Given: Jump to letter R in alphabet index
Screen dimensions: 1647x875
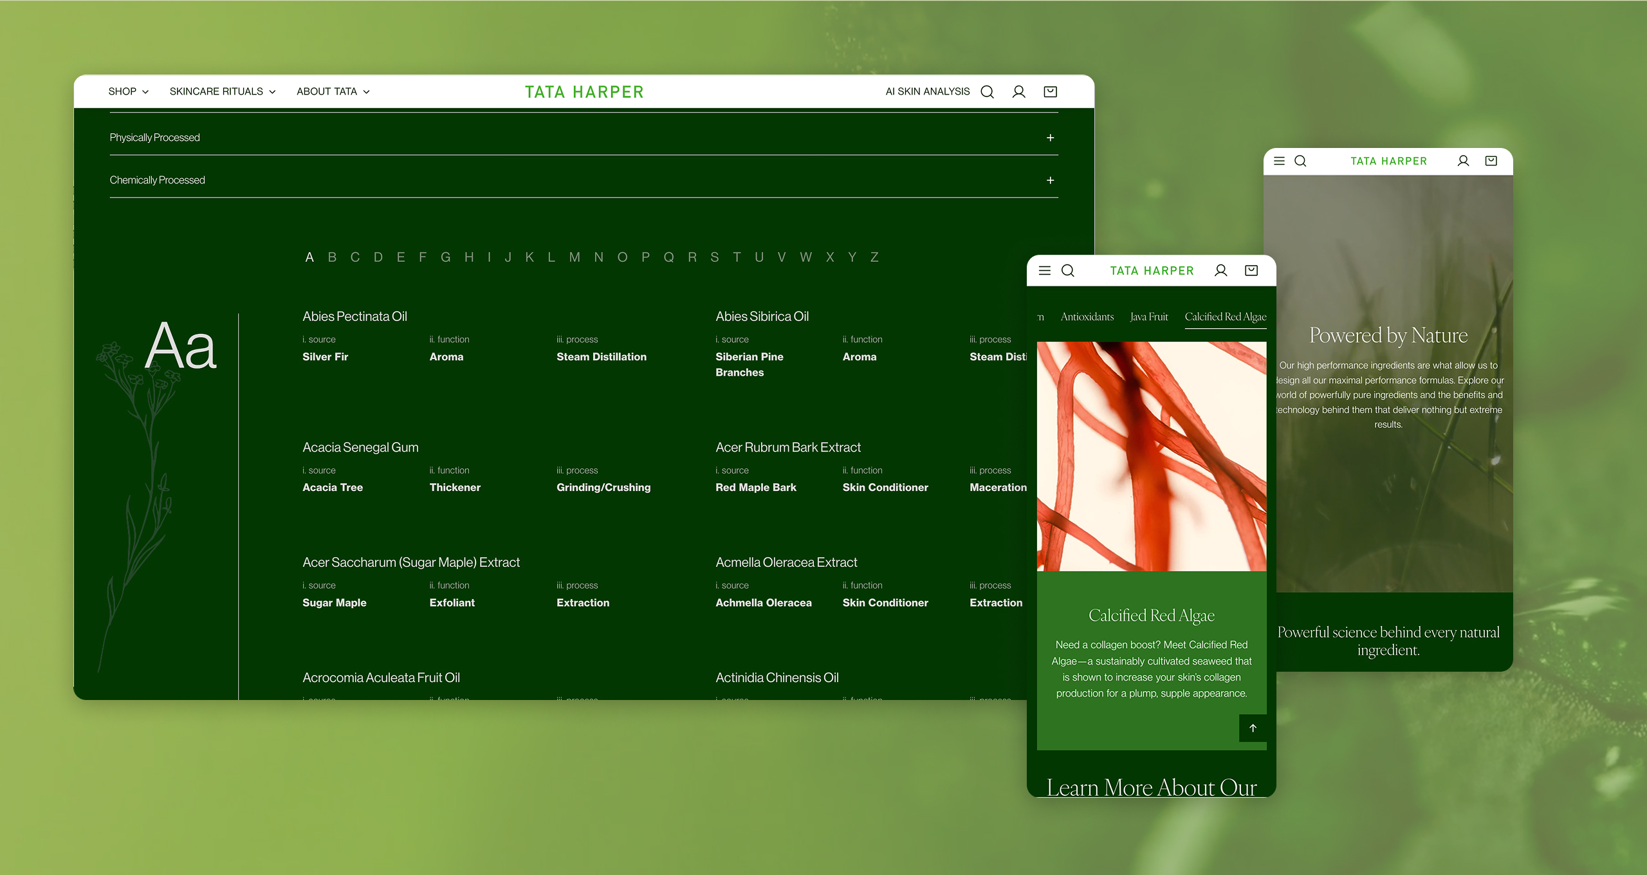Looking at the screenshot, I should tap(692, 257).
